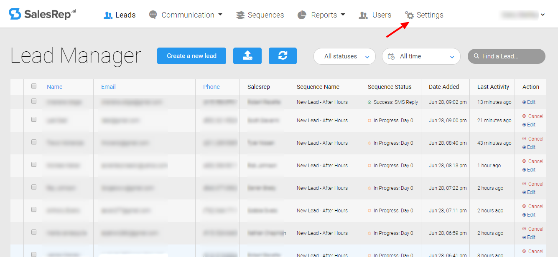Click Create a new lead button
Image resolution: width=558 pixels, height=257 pixels.
tap(191, 56)
